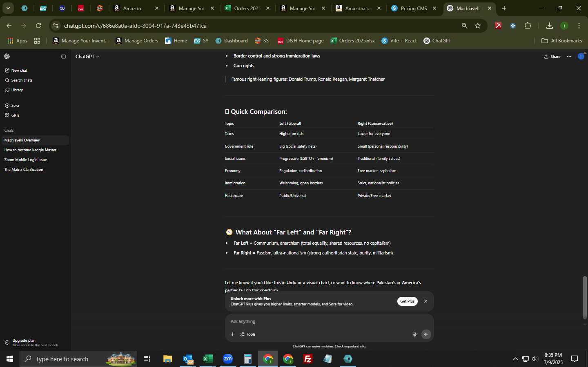Switch to the Pricing CMS tab
This screenshot has height=367, width=588.
click(414, 8)
